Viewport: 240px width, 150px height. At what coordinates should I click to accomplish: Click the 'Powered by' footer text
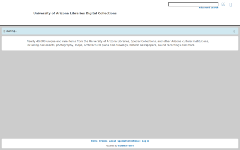pyautogui.click(x=112, y=146)
